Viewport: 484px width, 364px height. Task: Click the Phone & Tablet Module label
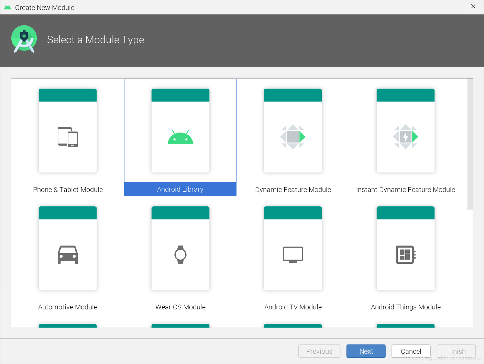point(68,190)
